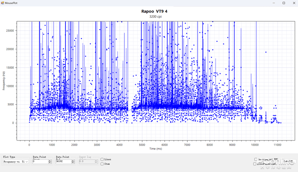The height and width of the screenshot is (172, 298).
Task: Click the MousePlot app icon in title bar
Action: [x=3, y=3]
